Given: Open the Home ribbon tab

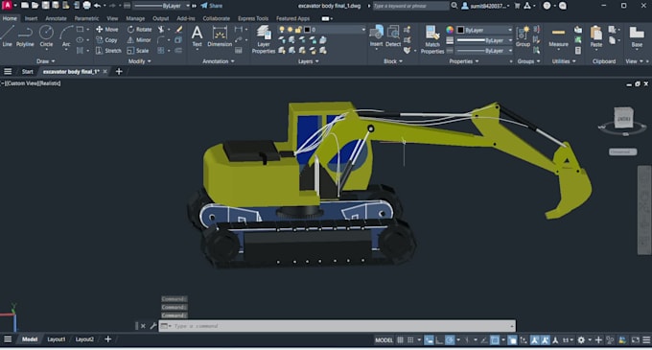Looking at the screenshot, I should click(10, 18).
